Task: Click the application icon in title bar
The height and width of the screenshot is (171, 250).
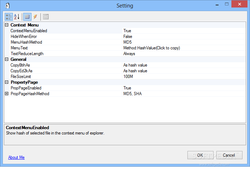Action: tap(8, 6)
